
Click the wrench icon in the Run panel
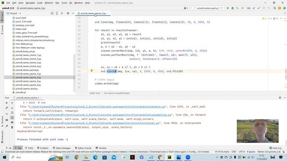(x=7, y=108)
